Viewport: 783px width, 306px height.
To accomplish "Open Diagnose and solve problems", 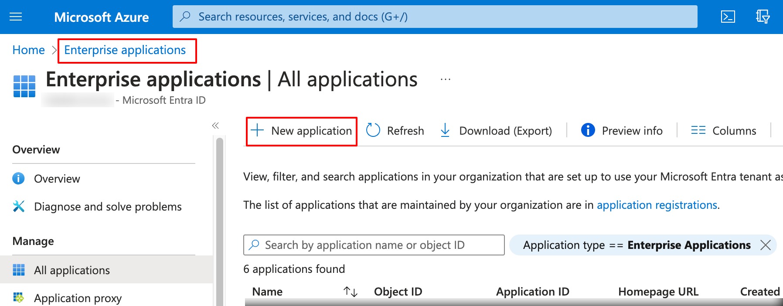I will [x=108, y=207].
